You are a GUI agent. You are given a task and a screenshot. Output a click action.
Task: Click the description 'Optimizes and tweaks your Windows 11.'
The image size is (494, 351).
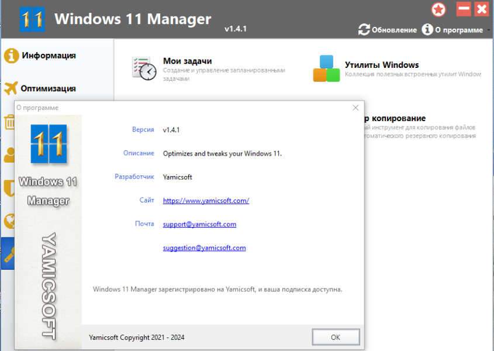[222, 154]
